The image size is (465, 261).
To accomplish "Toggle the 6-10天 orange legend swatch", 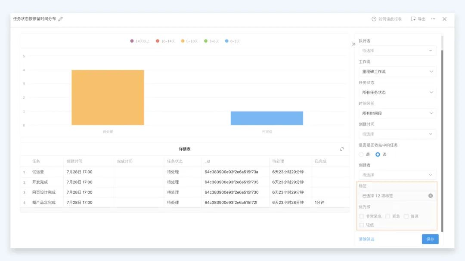I will pos(183,41).
